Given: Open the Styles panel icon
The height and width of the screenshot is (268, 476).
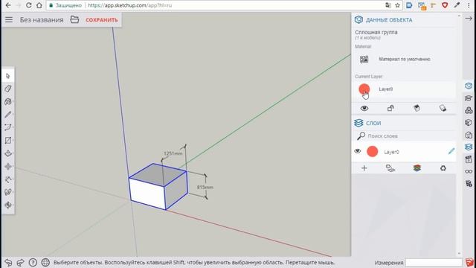Looking at the screenshot, I should (469, 135).
